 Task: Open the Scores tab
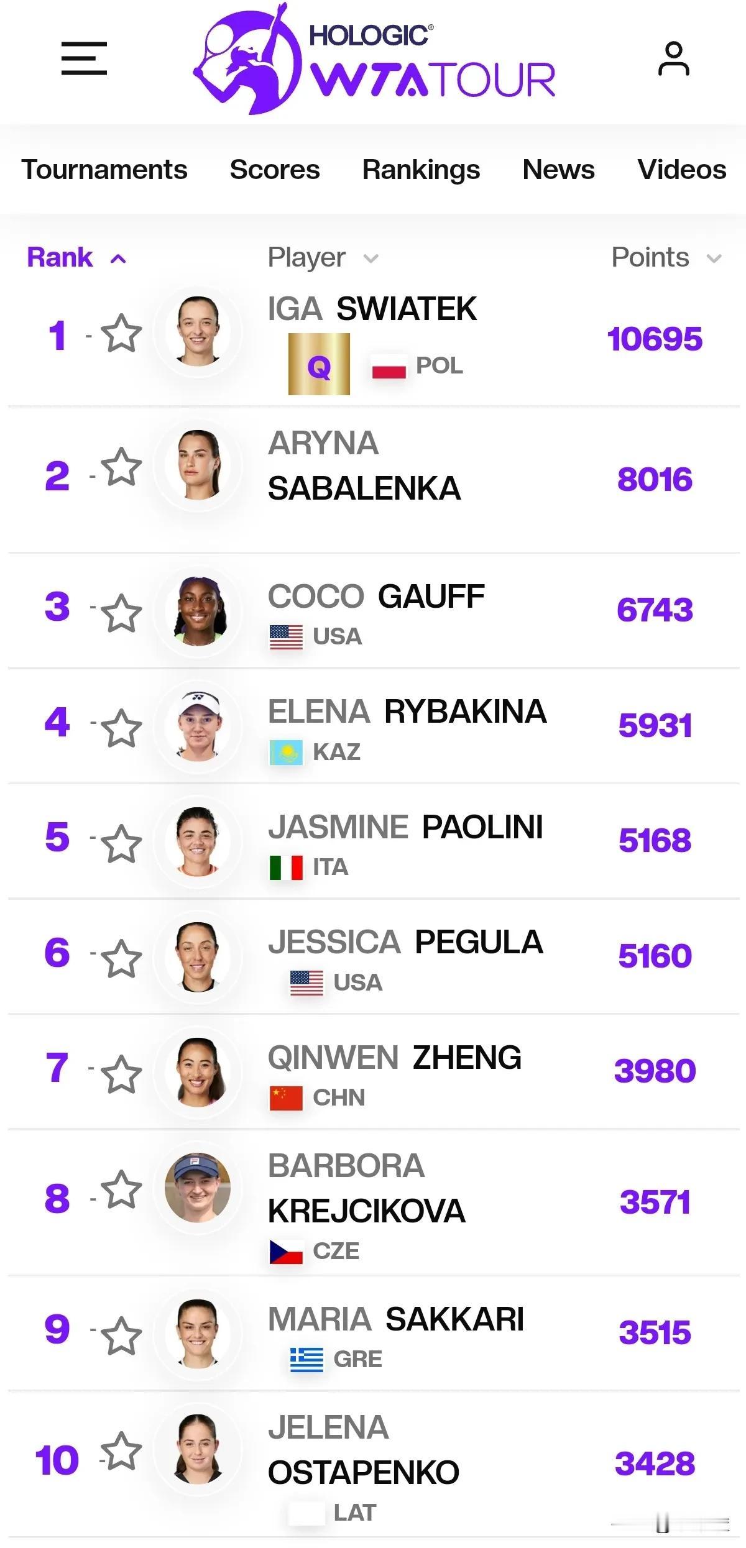[275, 169]
